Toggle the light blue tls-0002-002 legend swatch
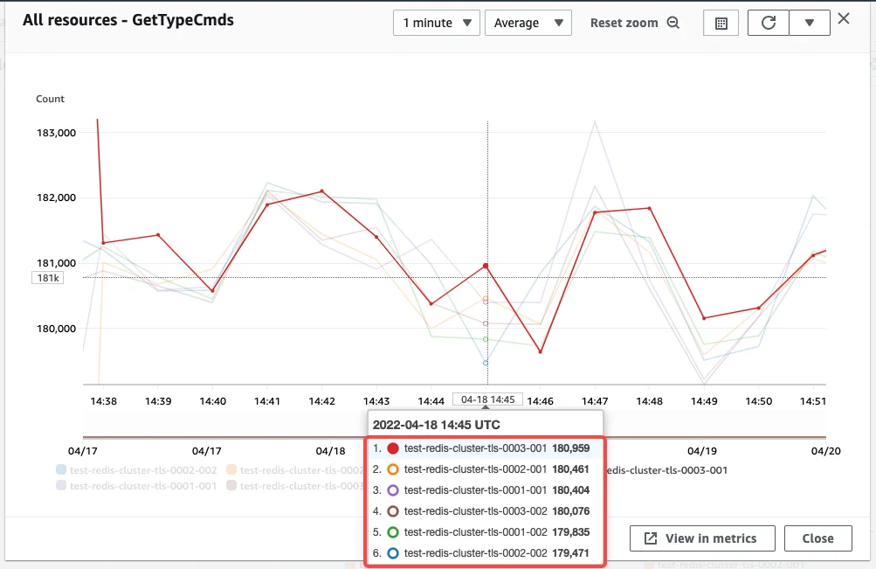Viewport: 876px width, 569px height. coord(61,469)
